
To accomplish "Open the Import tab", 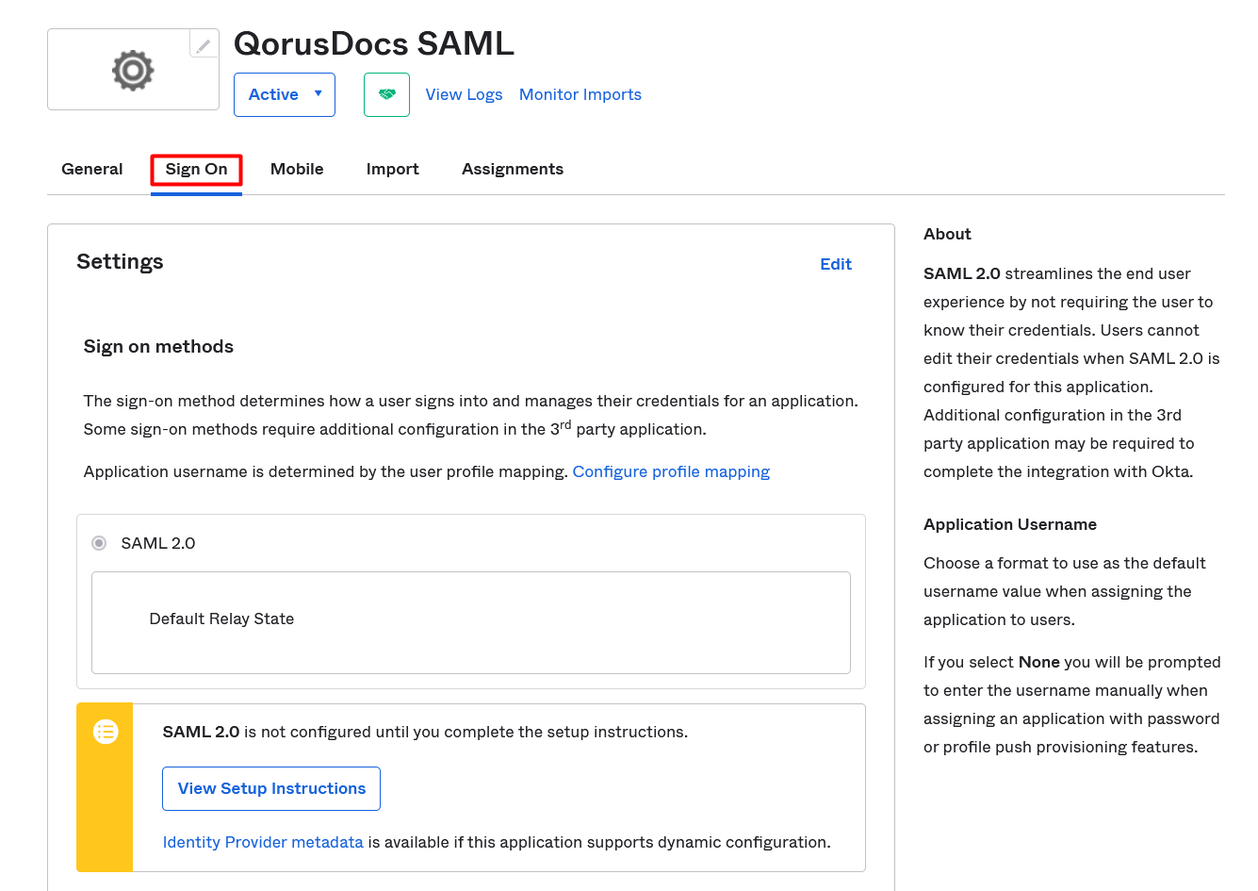I will coord(392,169).
